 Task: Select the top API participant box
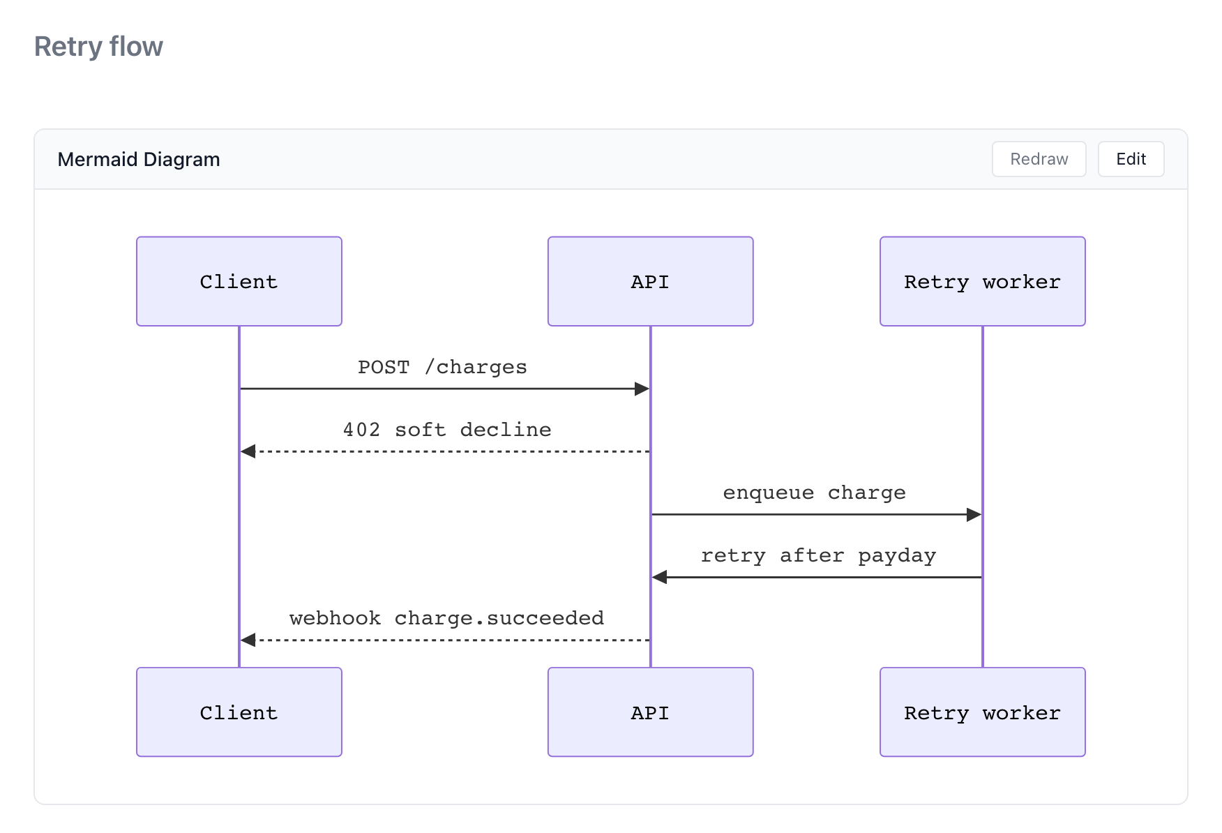coord(650,281)
